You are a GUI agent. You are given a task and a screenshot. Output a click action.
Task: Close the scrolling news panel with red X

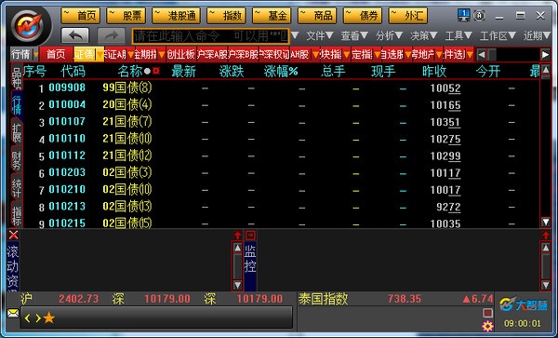[x=13, y=235]
